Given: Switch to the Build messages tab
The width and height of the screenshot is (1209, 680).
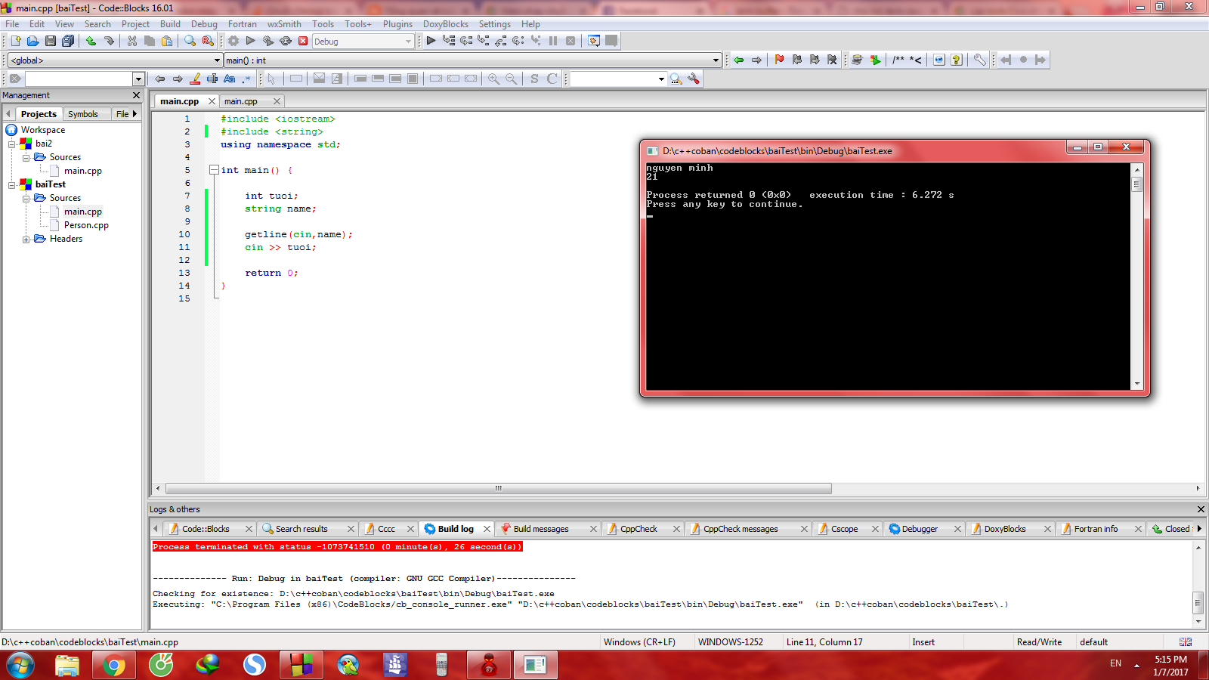Looking at the screenshot, I should coord(540,529).
